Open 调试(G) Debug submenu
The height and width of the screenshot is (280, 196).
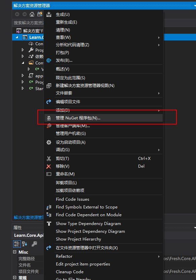click(103, 150)
